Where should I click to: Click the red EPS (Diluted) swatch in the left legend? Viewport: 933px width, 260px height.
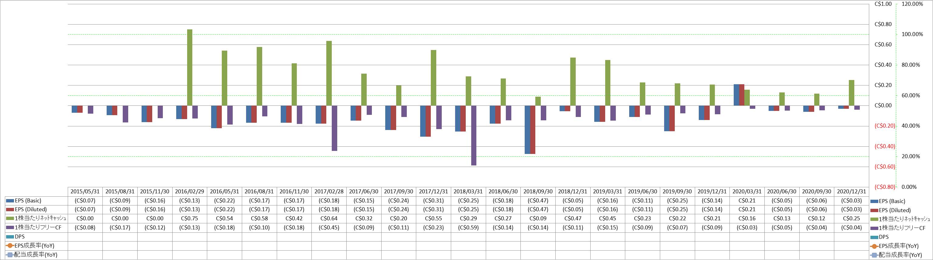point(10,209)
